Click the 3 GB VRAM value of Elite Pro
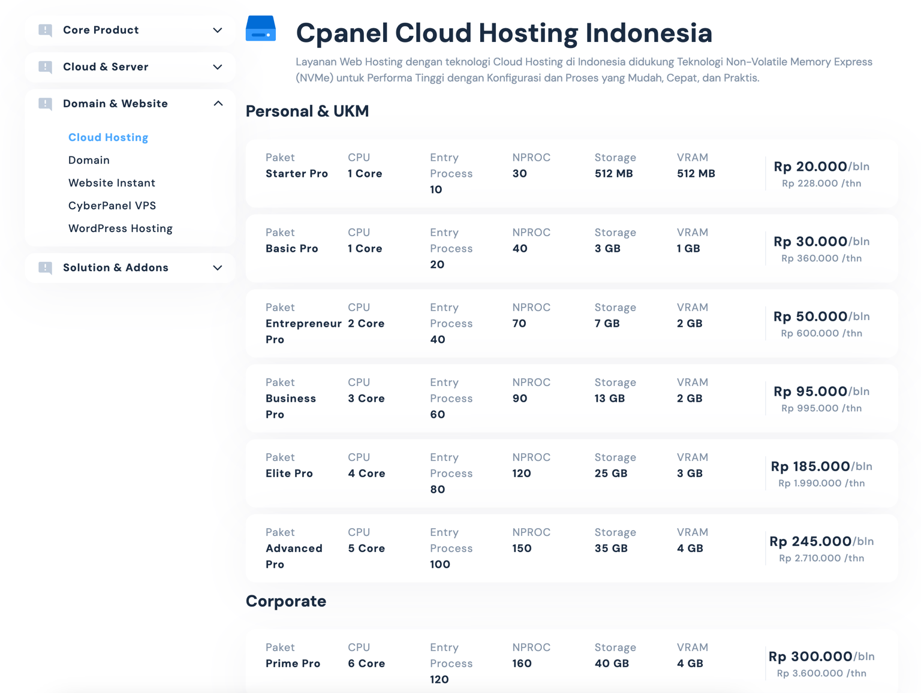921x693 pixels. point(690,474)
